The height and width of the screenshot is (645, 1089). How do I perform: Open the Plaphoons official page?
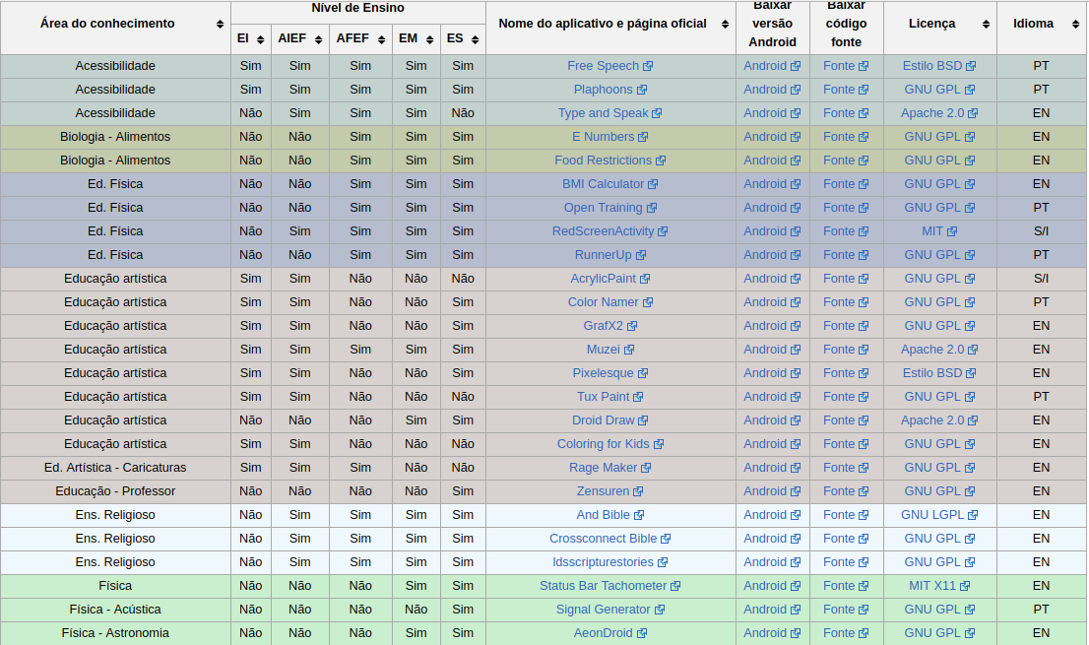[609, 90]
